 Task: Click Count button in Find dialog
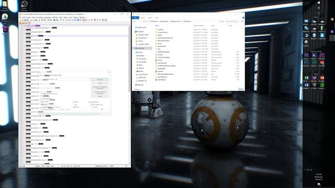pos(100,83)
